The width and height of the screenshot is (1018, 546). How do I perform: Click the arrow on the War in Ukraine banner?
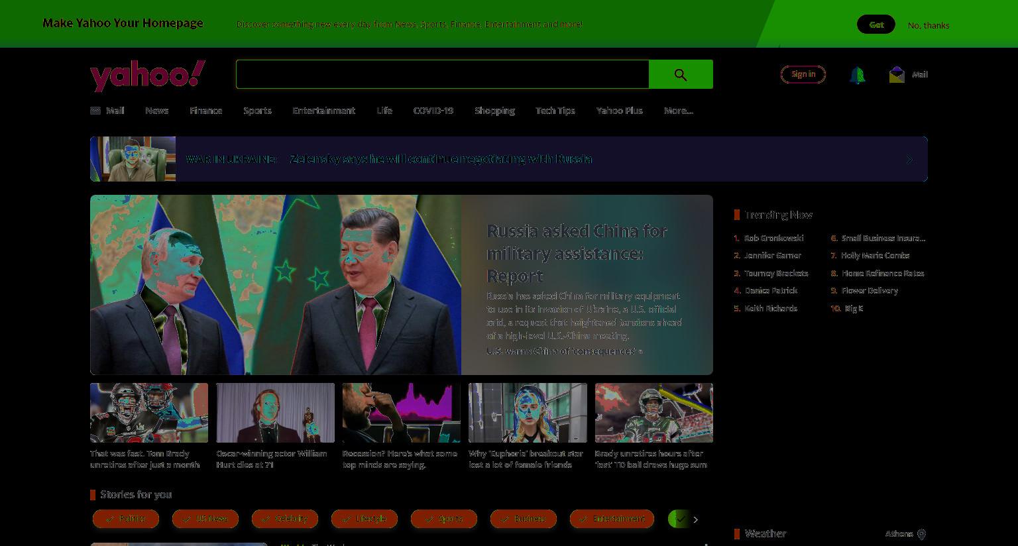pos(909,160)
